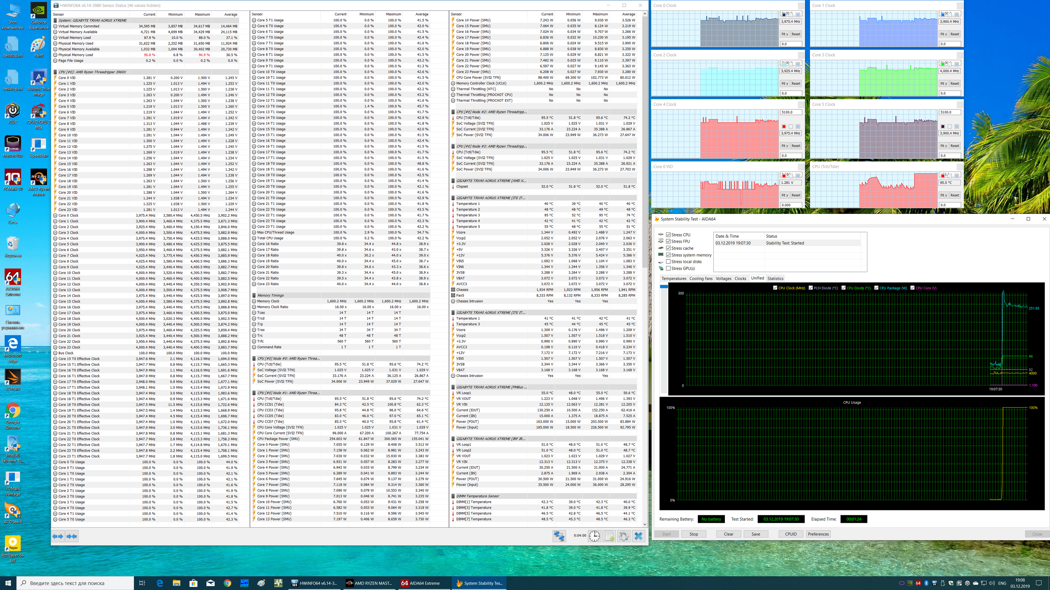The image size is (1050, 590).
Task: Switch to AIDA64 Extreme in taskbar
Action: (421, 583)
